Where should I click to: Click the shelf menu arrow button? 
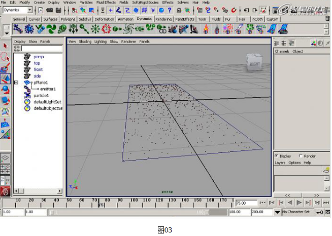coord(7,33)
